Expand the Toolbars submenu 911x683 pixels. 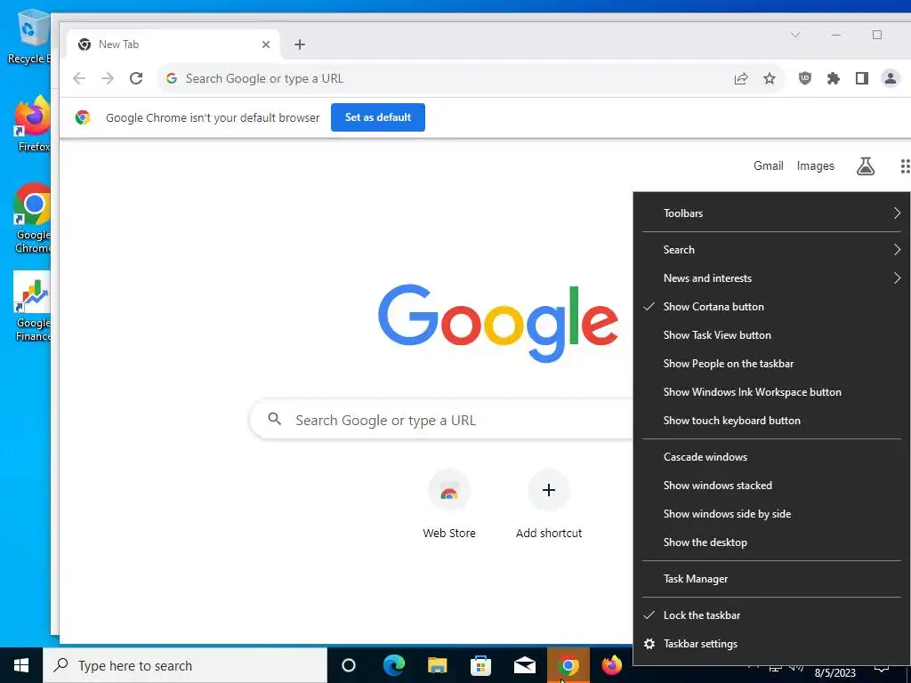click(x=771, y=213)
